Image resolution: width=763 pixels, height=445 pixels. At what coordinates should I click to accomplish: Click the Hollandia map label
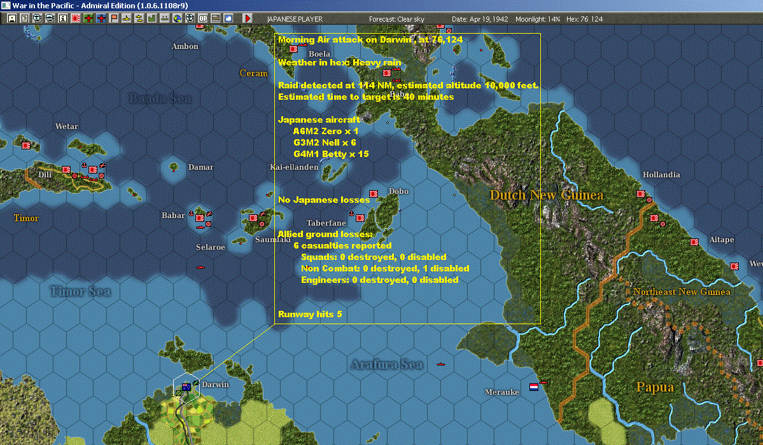pyautogui.click(x=661, y=175)
